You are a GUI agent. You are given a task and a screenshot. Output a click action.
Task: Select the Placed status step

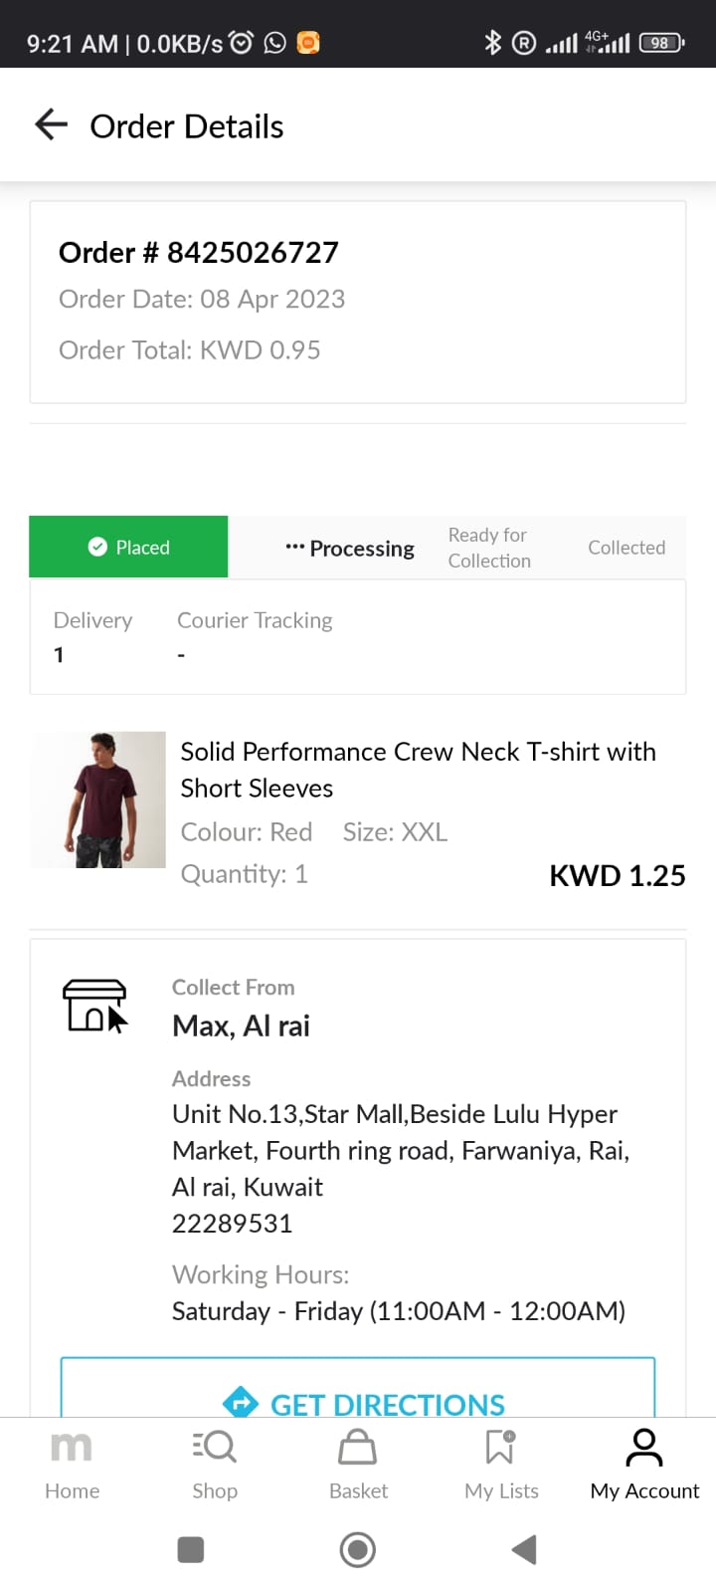click(129, 548)
